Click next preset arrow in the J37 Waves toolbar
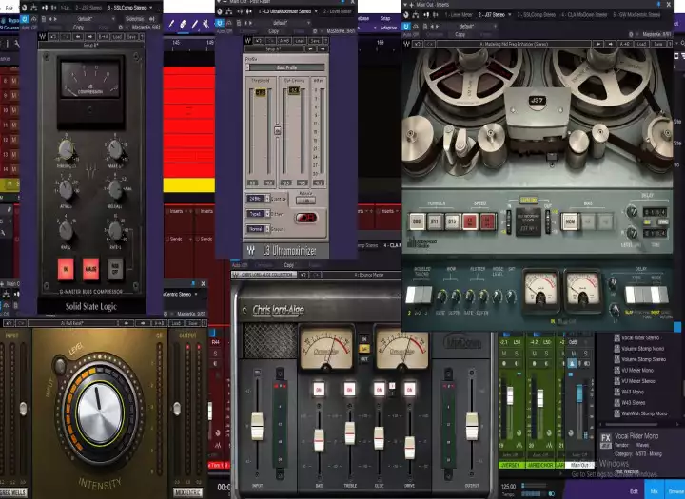The height and width of the screenshot is (499, 685). pos(611,44)
